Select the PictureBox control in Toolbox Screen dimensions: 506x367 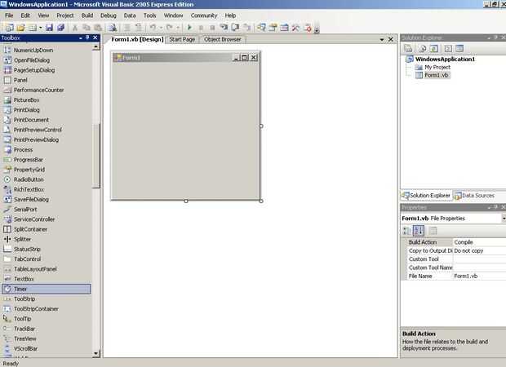26,100
